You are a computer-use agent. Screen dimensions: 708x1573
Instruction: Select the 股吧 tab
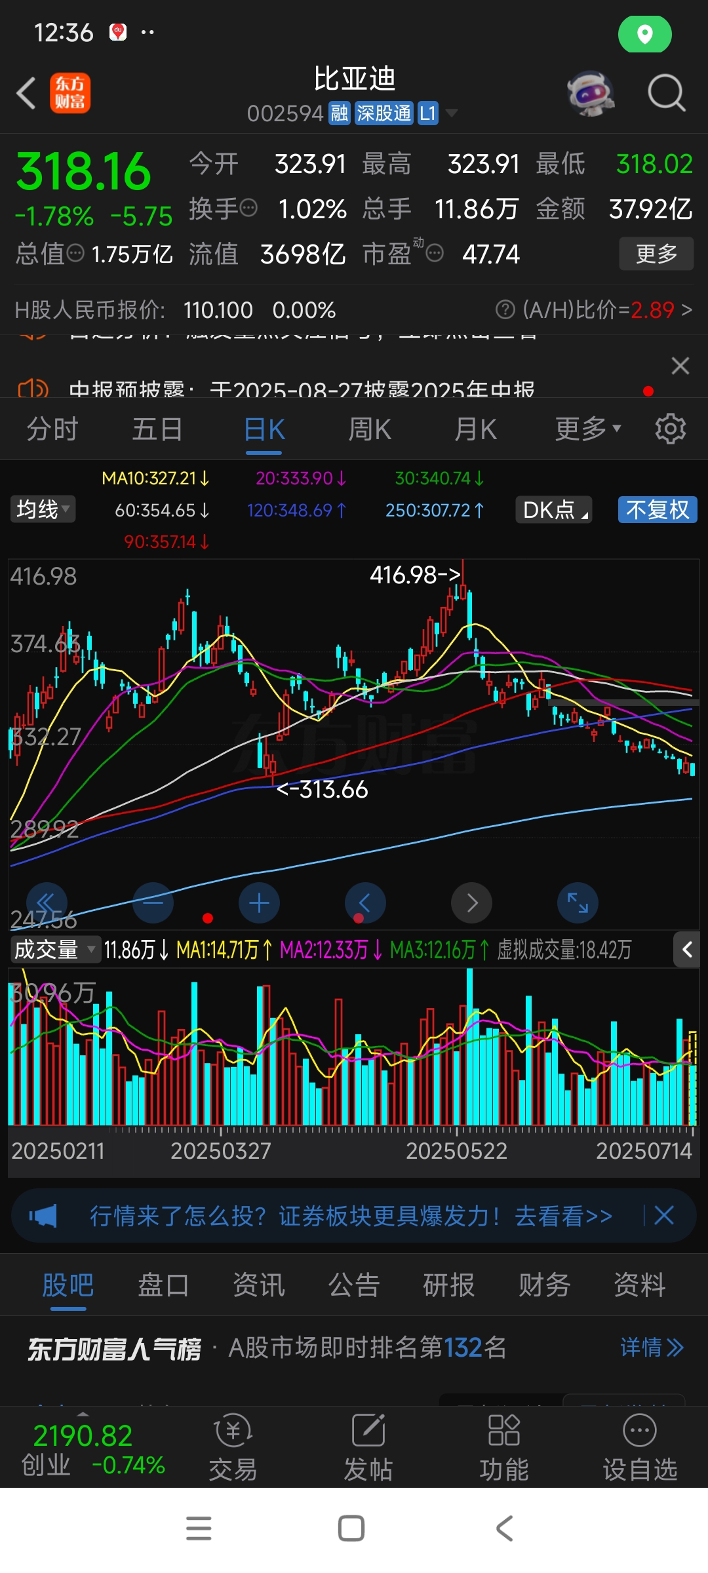(68, 1285)
